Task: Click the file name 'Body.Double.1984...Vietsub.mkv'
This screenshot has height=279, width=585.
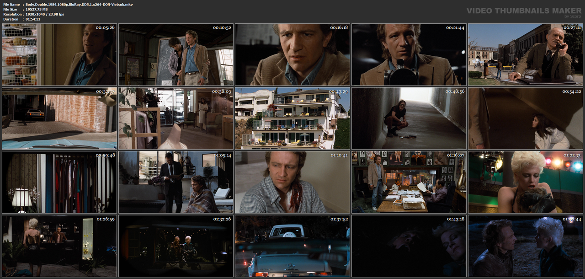Action: pyautogui.click(x=79, y=4)
